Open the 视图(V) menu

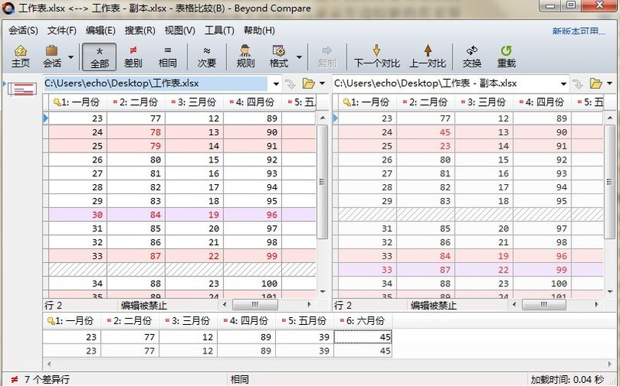180,30
